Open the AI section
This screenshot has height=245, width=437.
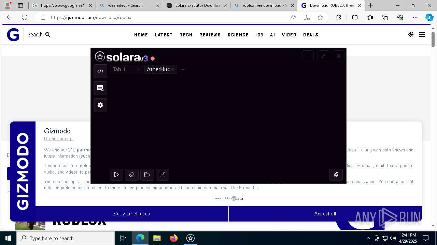click(x=272, y=35)
